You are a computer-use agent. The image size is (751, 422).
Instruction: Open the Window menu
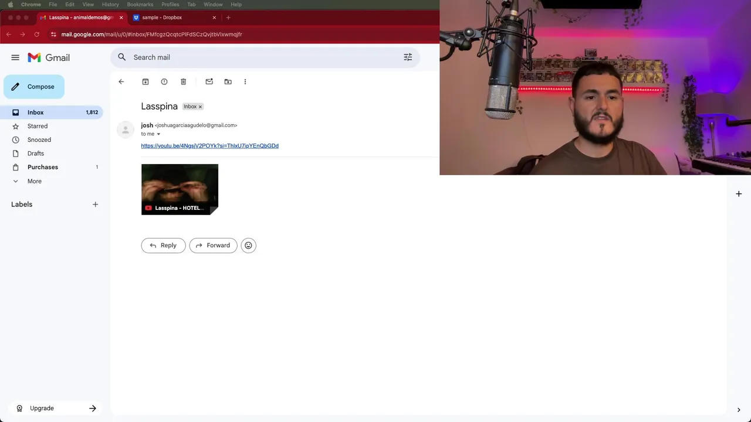pos(213,4)
